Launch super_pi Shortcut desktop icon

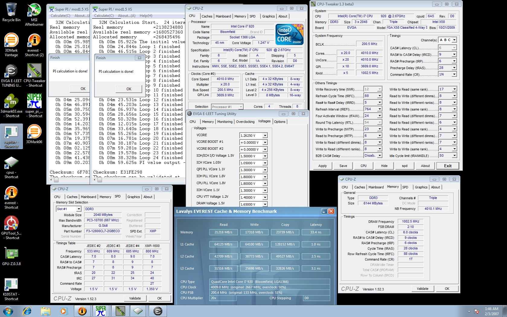[34, 106]
